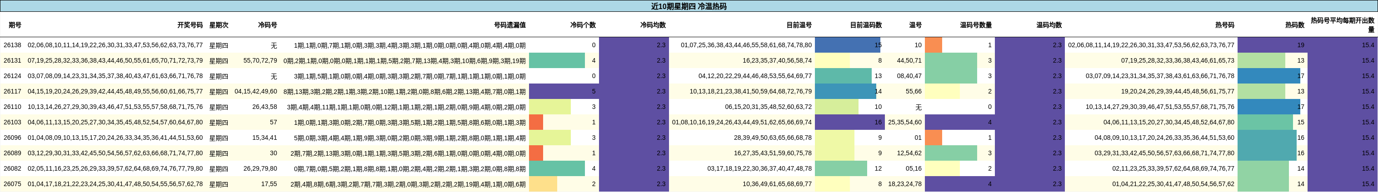Click the '热码数' column header
This screenshot has height=192, width=1378.
pyautogui.click(x=1294, y=25)
